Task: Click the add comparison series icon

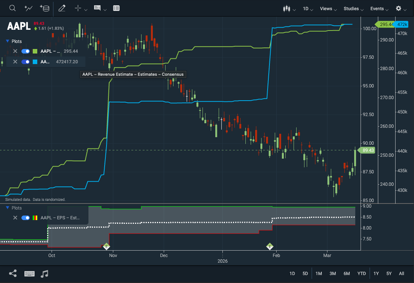Action: 28,8
